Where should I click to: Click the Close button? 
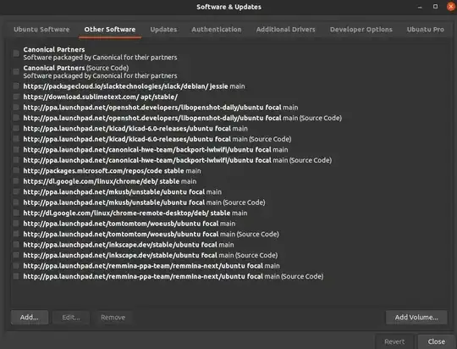click(x=437, y=341)
